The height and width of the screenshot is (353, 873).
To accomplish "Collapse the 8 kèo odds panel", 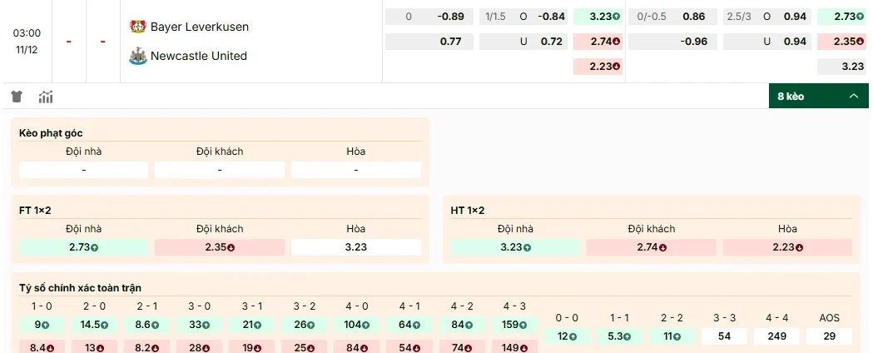I will pyautogui.click(x=818, y=96).
